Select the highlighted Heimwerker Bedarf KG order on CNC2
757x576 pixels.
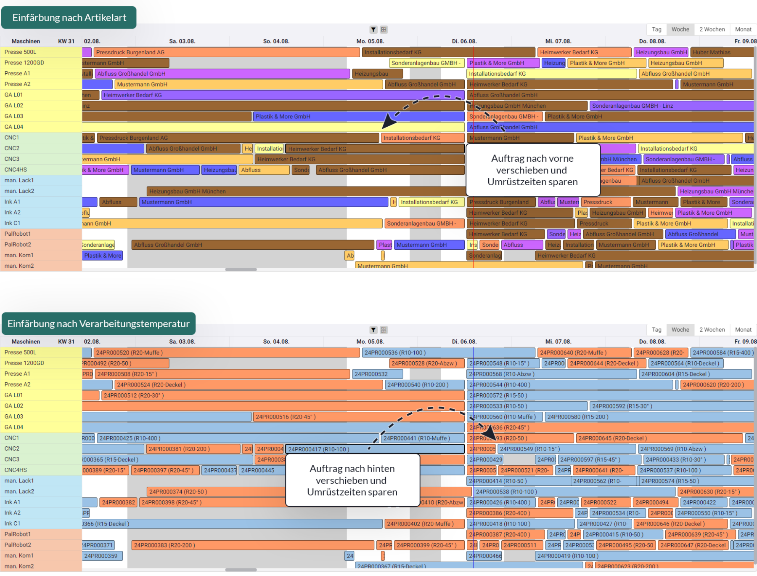pos(374,149)
